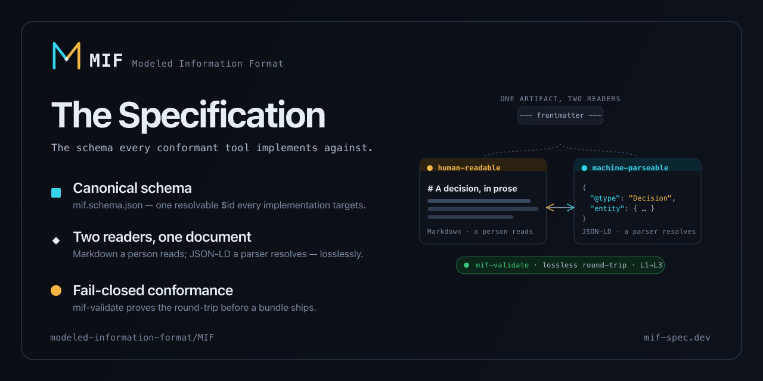Click "JSON-LD · a parser resolves" caption

click(x=639, y=232)
